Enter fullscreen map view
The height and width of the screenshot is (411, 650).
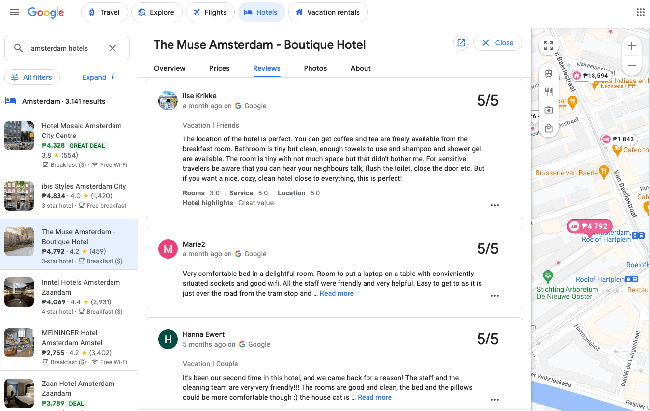[548, 46]
